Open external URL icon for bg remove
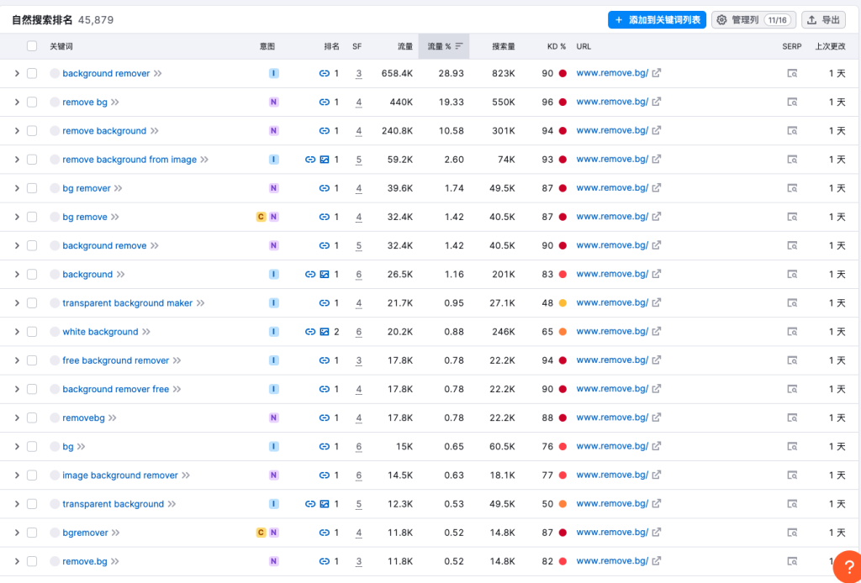The image size is (861, 583). 656,217
